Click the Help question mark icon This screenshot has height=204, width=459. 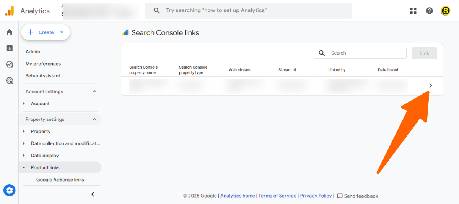pyautogui.click(x=430, y=11)
